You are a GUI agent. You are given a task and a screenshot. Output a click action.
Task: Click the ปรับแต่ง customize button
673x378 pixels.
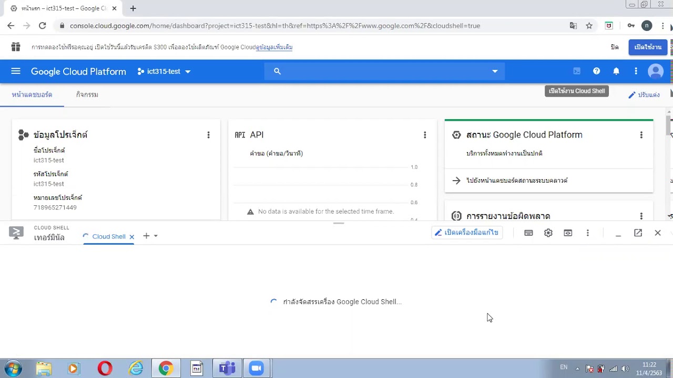[x=644, y=95]
